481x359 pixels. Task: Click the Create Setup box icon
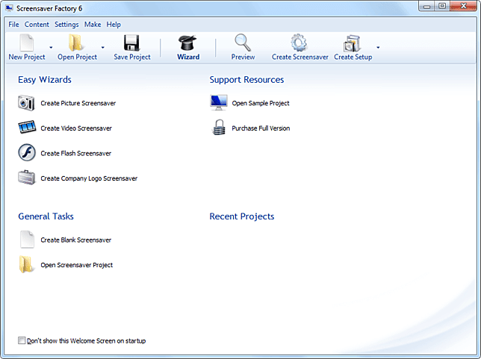point(352,43)
